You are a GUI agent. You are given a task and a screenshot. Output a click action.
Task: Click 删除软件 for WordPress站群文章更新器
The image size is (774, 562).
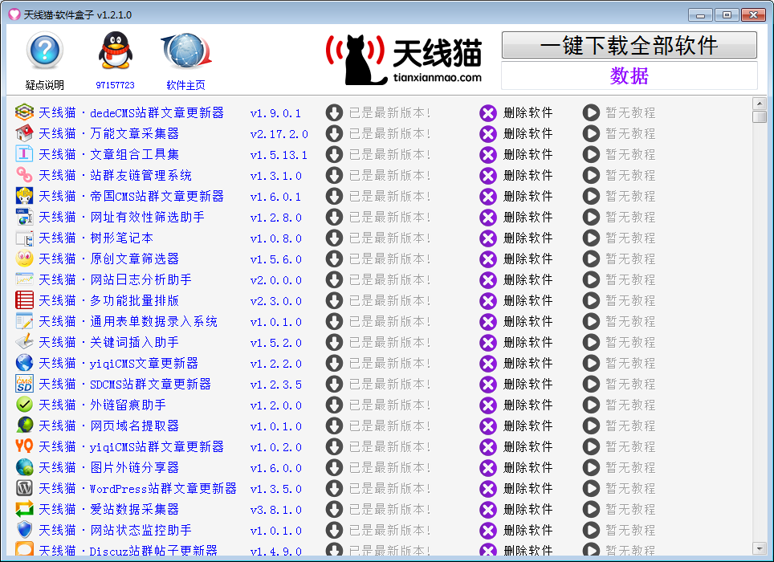[x=528, y=488]
